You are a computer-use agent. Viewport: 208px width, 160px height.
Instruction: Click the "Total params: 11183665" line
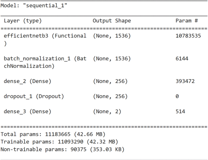point(53,134)
